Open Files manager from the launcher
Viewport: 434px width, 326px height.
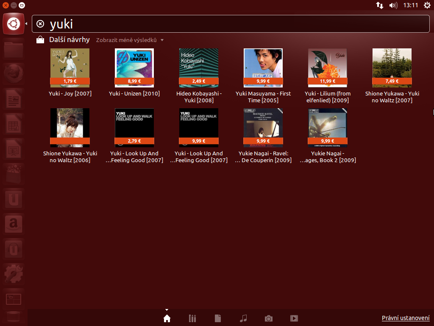tap(14, 49)
